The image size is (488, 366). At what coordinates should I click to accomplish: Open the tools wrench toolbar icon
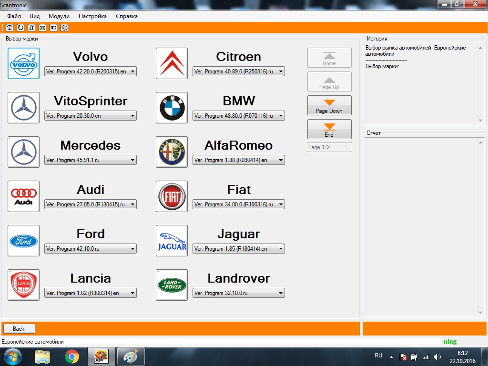pos(31,28)
